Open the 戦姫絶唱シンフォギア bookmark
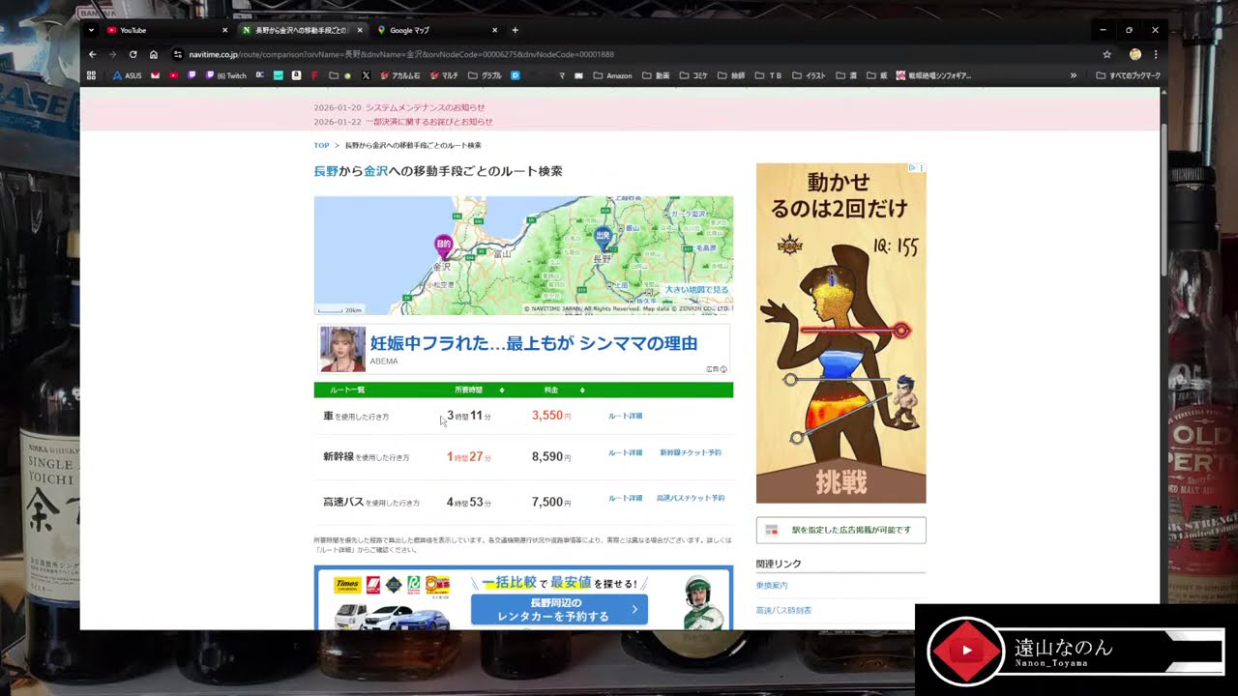Screen dimensions: 1238x696 (934, 75)
